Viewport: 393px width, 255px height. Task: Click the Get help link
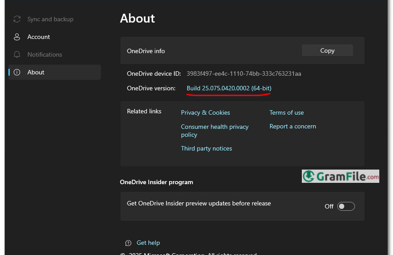tap(148, 243)
